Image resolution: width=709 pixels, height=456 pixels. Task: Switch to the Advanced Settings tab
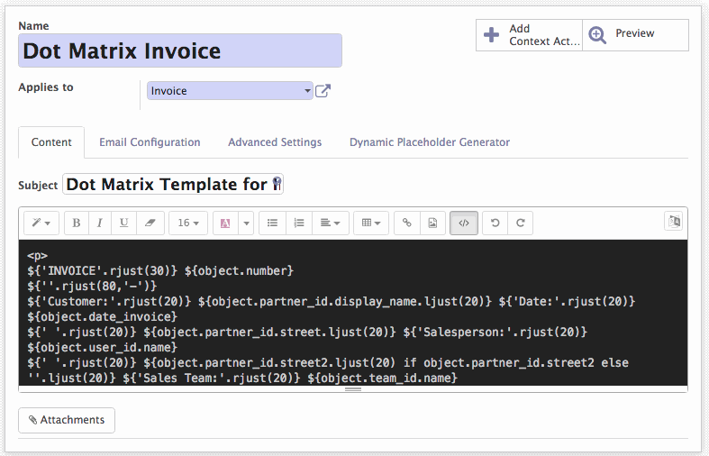(275, 142)
